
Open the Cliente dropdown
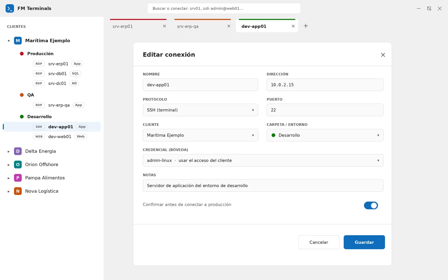pos(201,135)
